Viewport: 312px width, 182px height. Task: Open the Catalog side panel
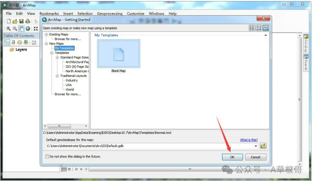[x=306, y=43]
